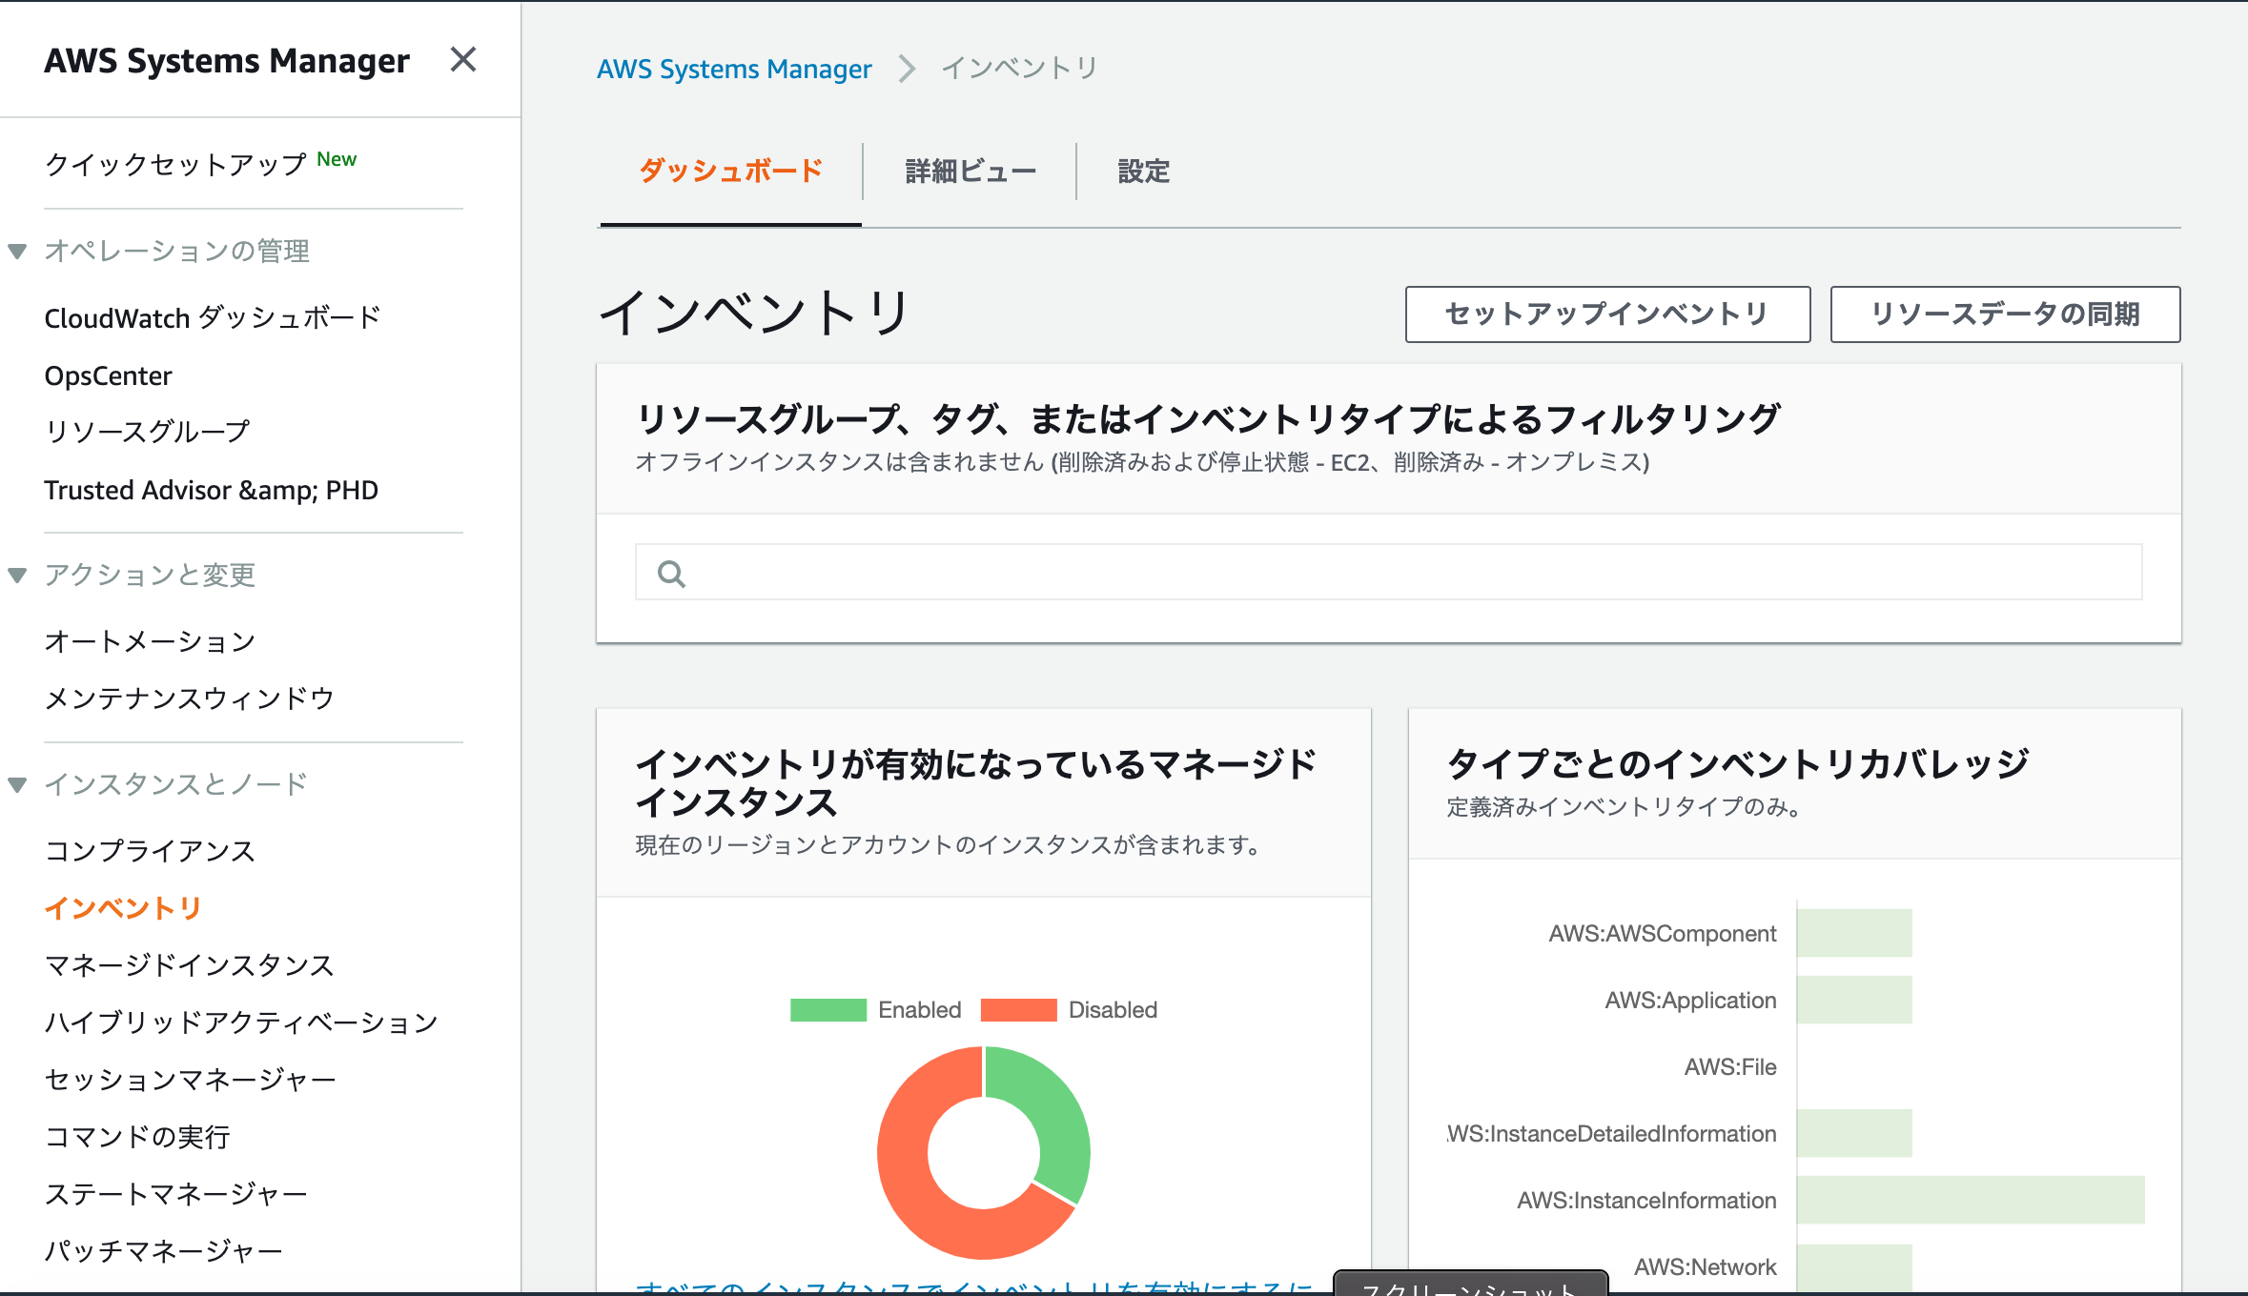This screenshot has height=1296, width=2248.
Task: Switch to the 詳細ビュー tab
Action: (970, 172)
